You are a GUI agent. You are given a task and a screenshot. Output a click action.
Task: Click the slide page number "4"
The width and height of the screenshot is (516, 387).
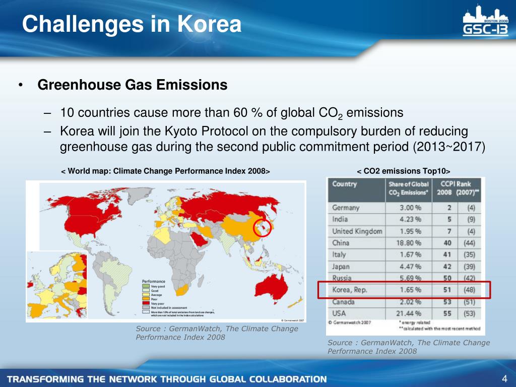(504, 378)
